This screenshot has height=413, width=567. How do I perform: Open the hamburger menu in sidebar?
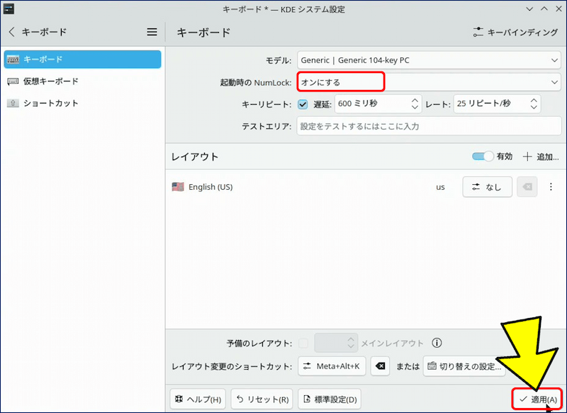click(x=152, y=32)
